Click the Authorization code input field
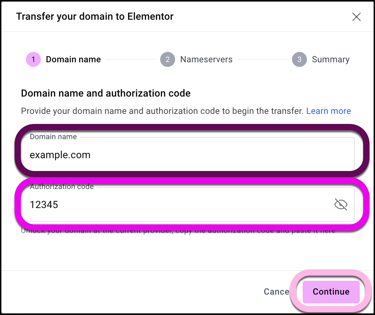 coord(173,204)
